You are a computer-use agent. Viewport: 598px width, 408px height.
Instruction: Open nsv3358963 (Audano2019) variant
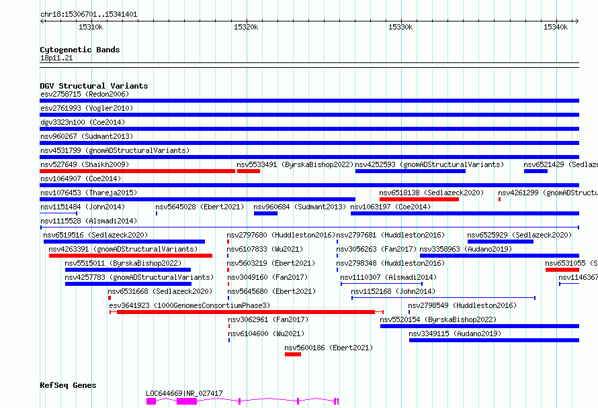click(x=466, y=249)
